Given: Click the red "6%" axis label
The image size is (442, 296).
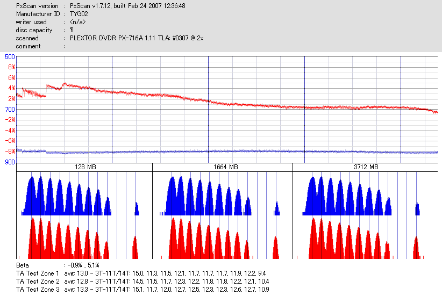Looking at the screenshot, I should coord(11,78).
